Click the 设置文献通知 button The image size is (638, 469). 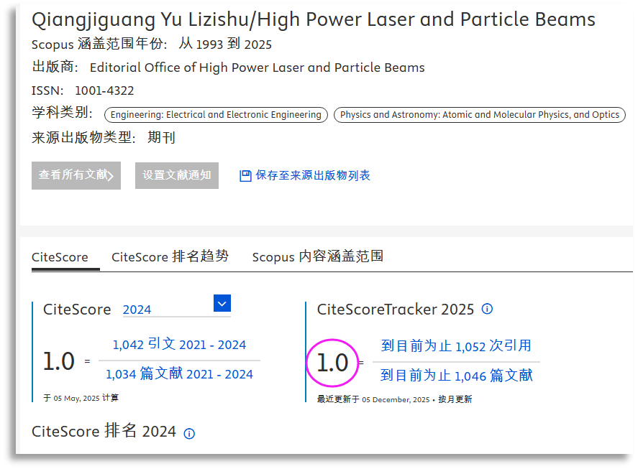177,175
